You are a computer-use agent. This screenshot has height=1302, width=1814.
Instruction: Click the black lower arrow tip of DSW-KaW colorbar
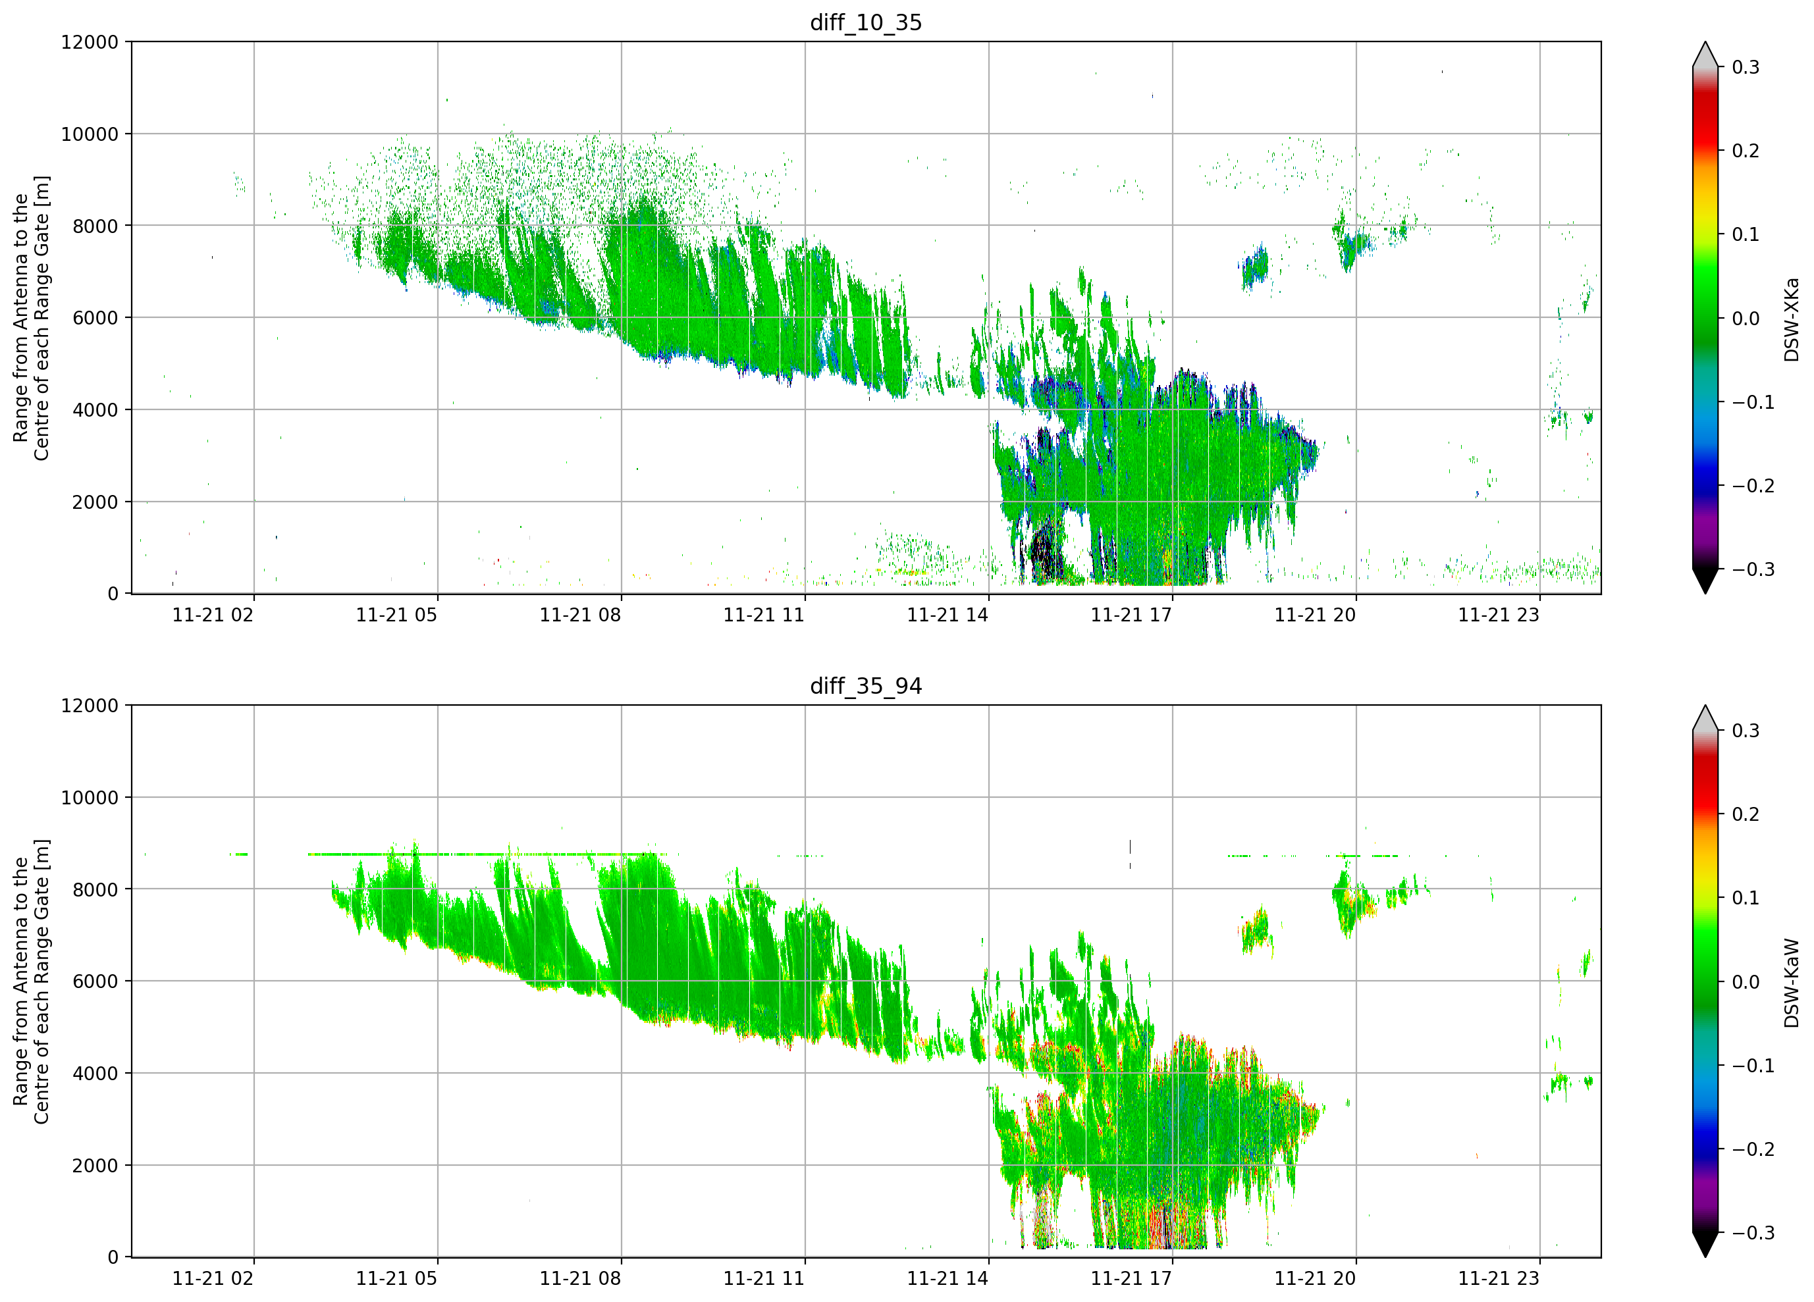click(x=1705, y=1245)
